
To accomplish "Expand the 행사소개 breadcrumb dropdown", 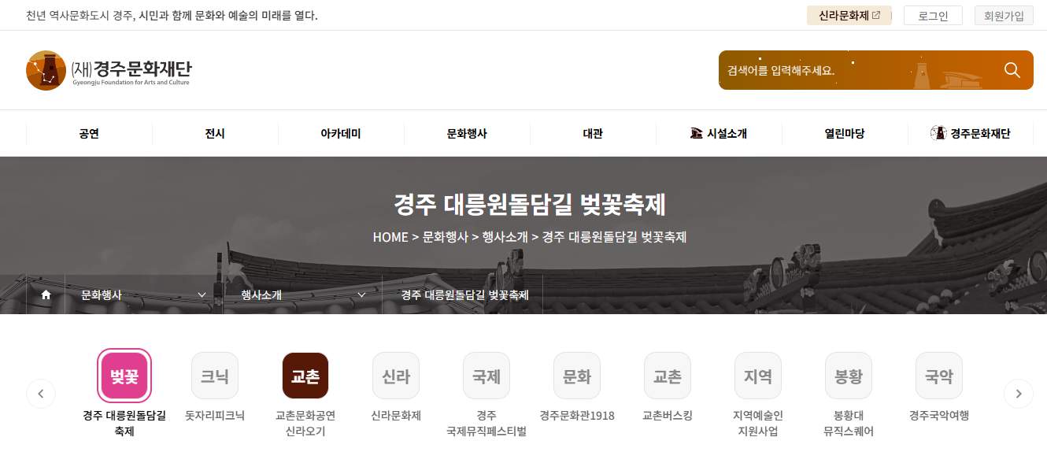I will coord(303,294).
